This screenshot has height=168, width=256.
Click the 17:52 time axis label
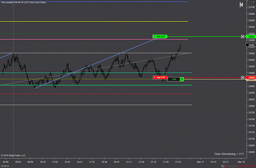click(x=92, y=162)
